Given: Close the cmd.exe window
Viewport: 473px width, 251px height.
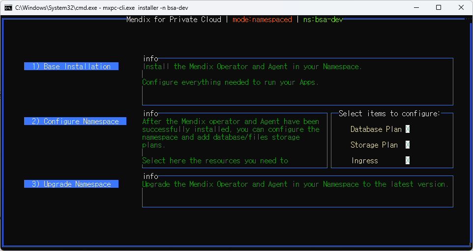Looking at the screenshot, I should [461, 8].
